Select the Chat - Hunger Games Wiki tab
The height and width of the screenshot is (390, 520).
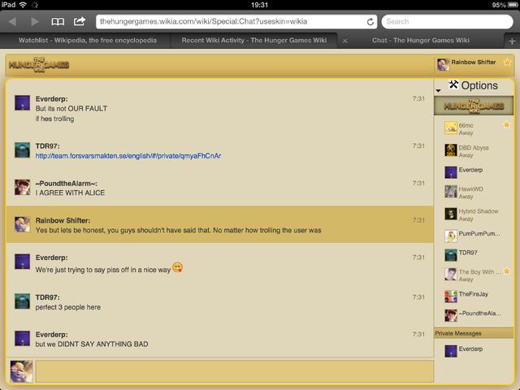421,41
